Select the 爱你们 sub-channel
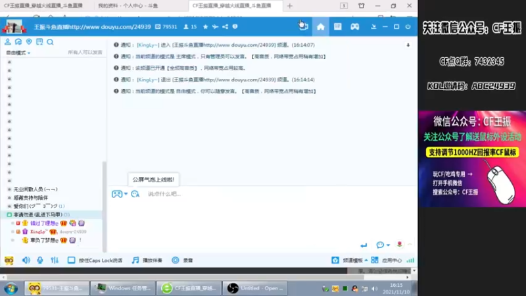The image size is (526, 296). click(39, 206)
